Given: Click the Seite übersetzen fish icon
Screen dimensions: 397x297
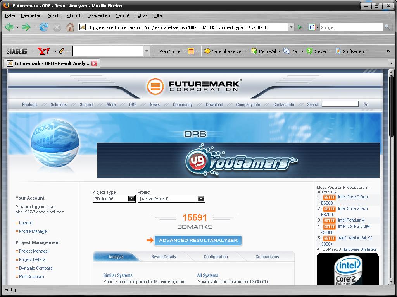Looking at the screenshot, I should click(x=207, y=51).
